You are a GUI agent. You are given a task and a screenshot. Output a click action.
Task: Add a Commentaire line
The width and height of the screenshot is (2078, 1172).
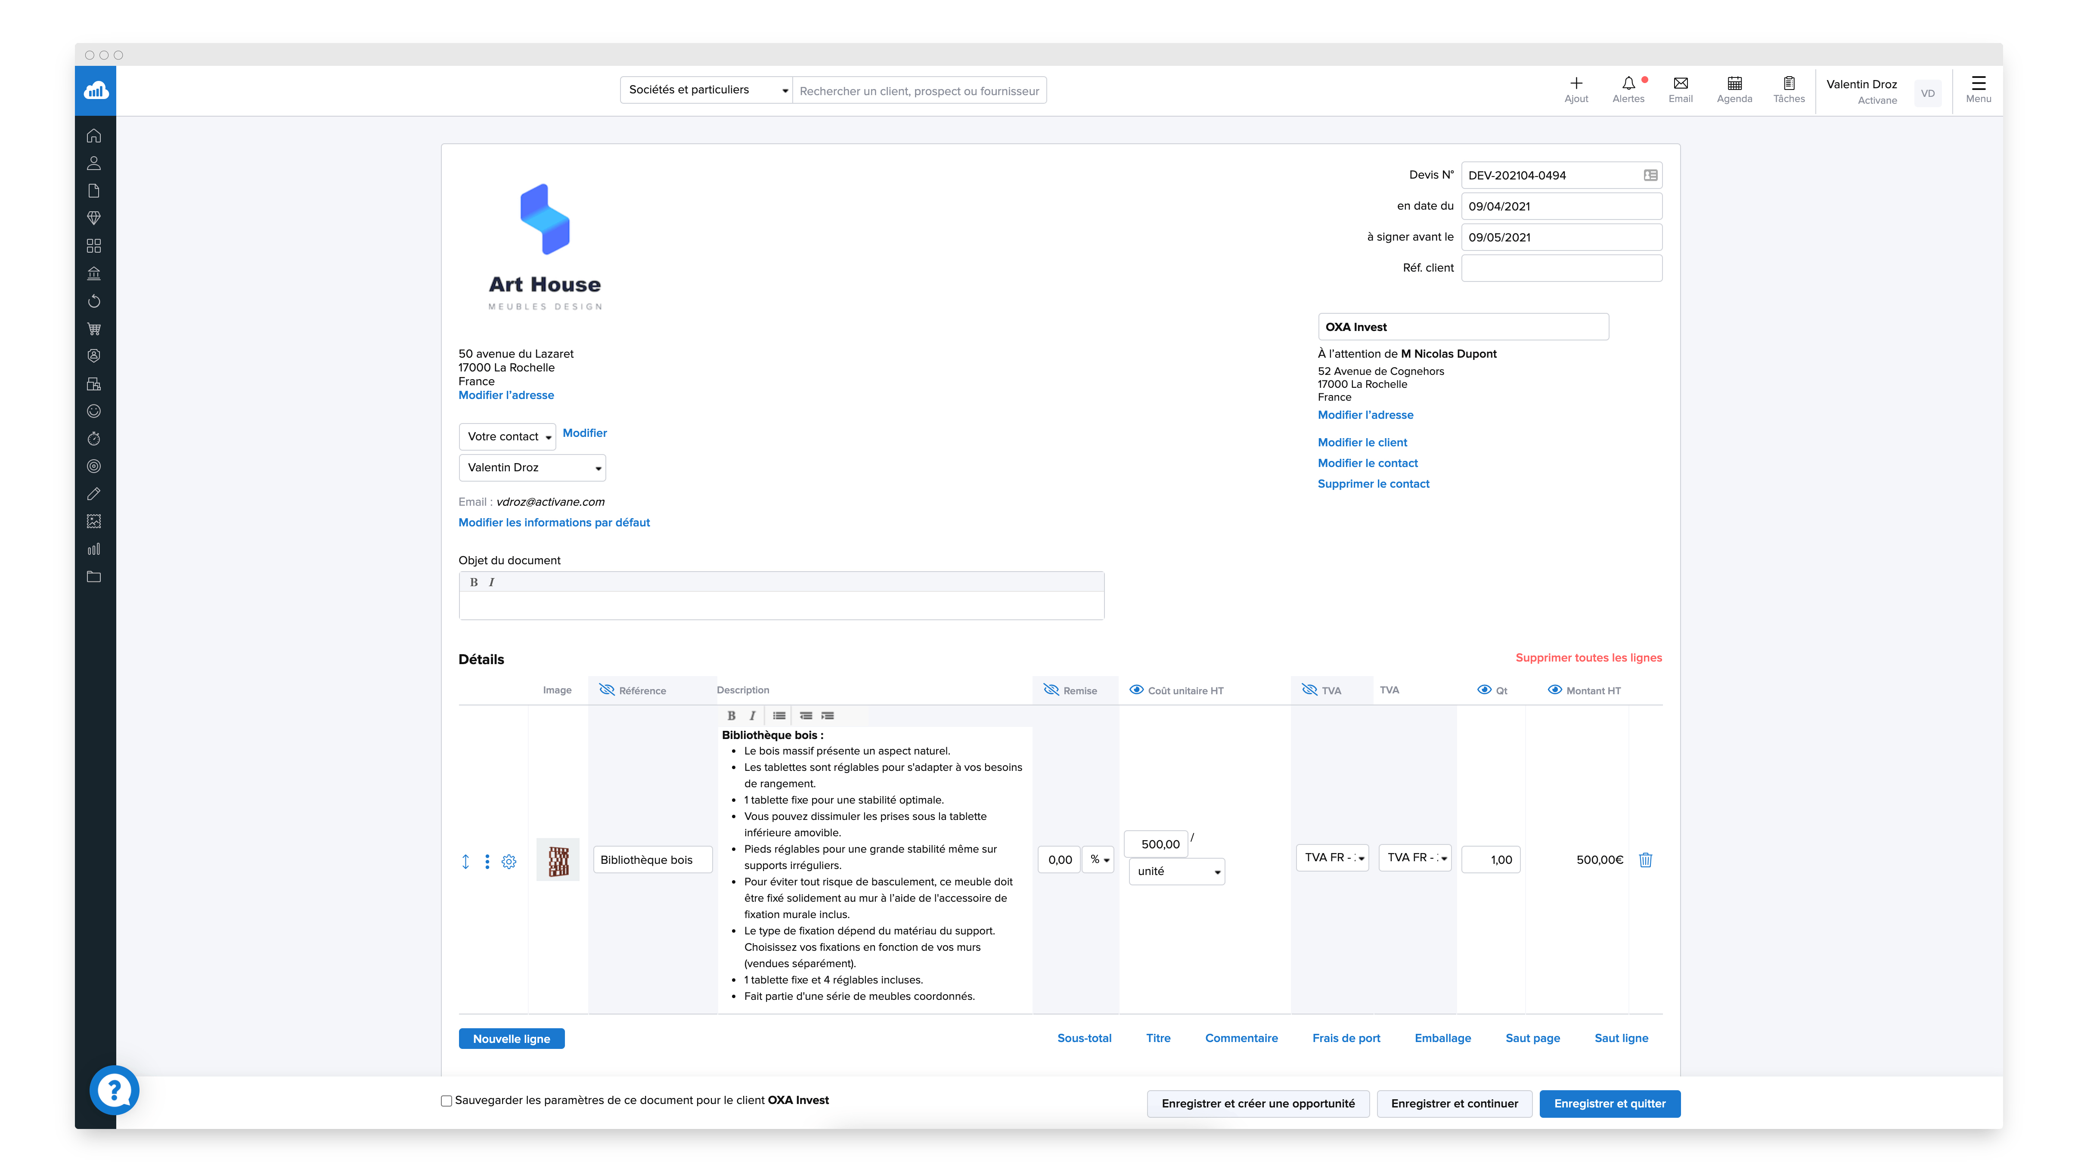point(1241,1038)
